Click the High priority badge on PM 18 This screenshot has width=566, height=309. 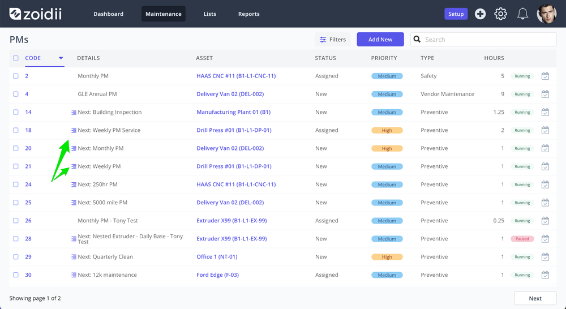pyautogui.click(x=387, y=130)
